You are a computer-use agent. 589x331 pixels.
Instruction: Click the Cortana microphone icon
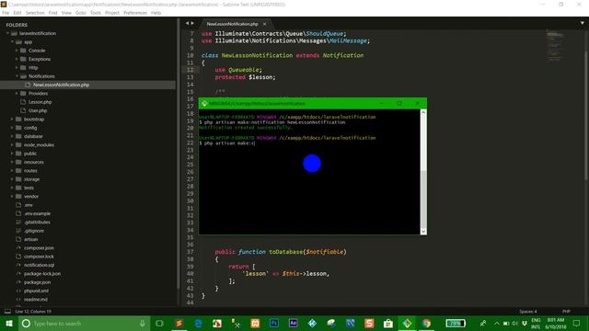[x=143, y=323]
